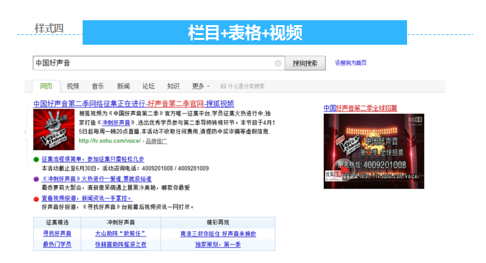Open the tv.sohu.com/voice/ URL

click(110, 141)
